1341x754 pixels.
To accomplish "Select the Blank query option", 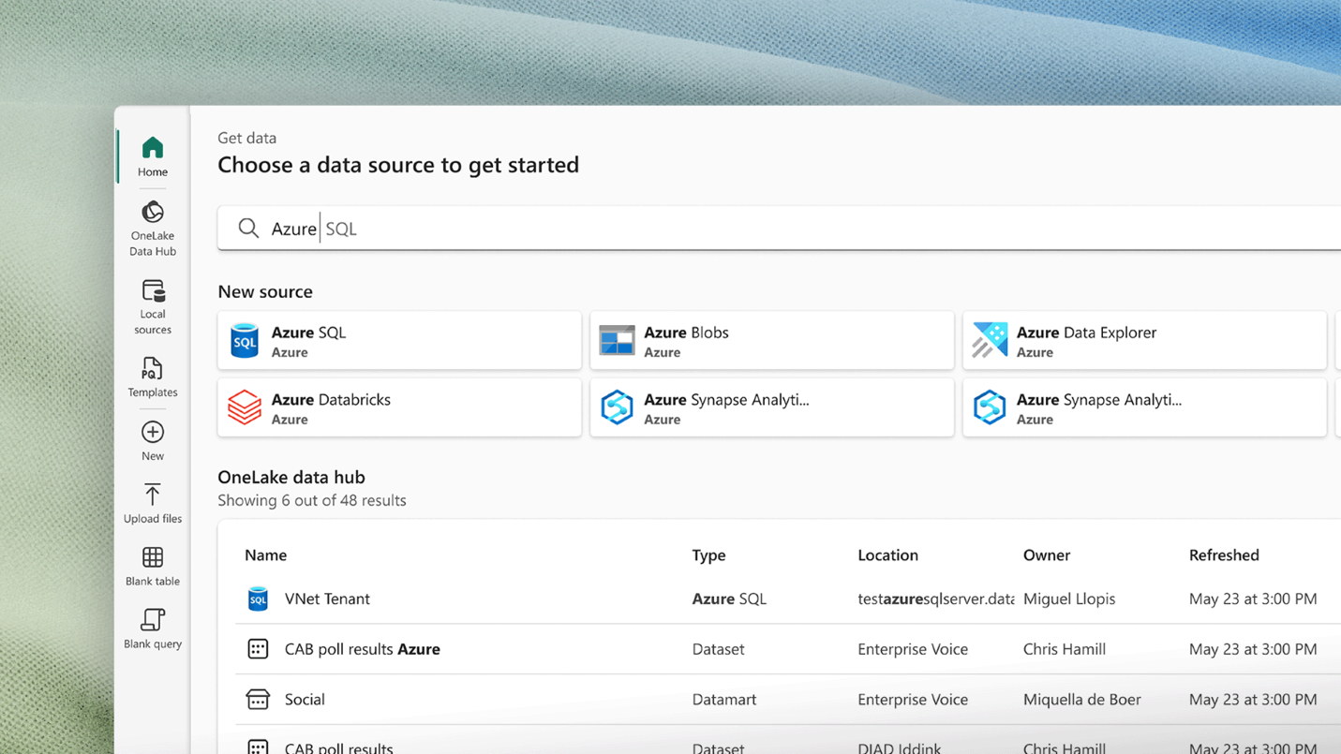I will click(153, 628).
